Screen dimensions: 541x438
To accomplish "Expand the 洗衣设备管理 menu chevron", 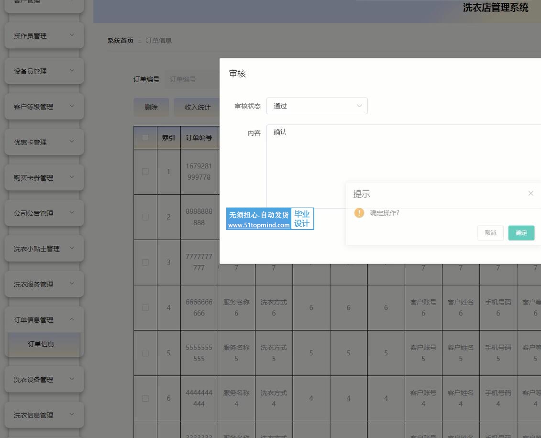I will tap(72, 379).
